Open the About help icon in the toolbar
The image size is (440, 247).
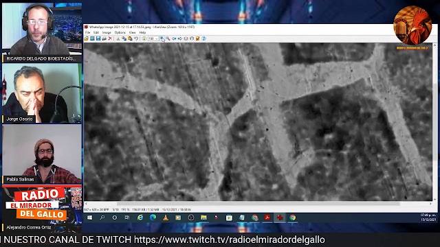[204, 38]
